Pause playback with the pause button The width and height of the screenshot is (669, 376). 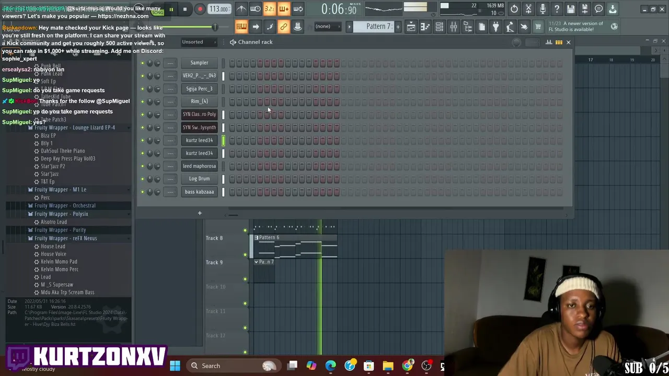point(171,9)
